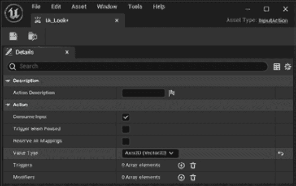Select the IA_Look asset tab
This screenshot has height=186, width=296.
(x=78, y=20)
